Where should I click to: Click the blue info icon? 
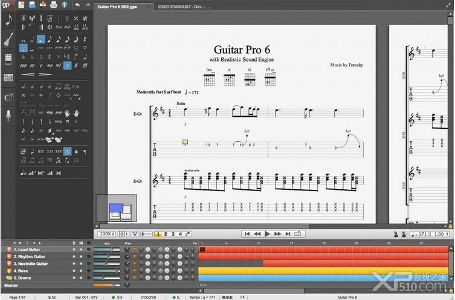click(x=65, y=5)
